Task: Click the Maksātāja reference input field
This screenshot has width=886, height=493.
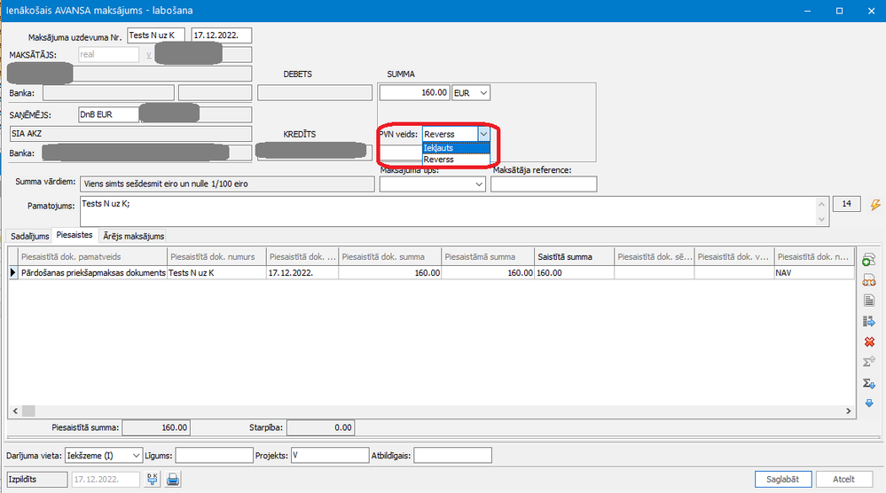Action: point(544,184)
